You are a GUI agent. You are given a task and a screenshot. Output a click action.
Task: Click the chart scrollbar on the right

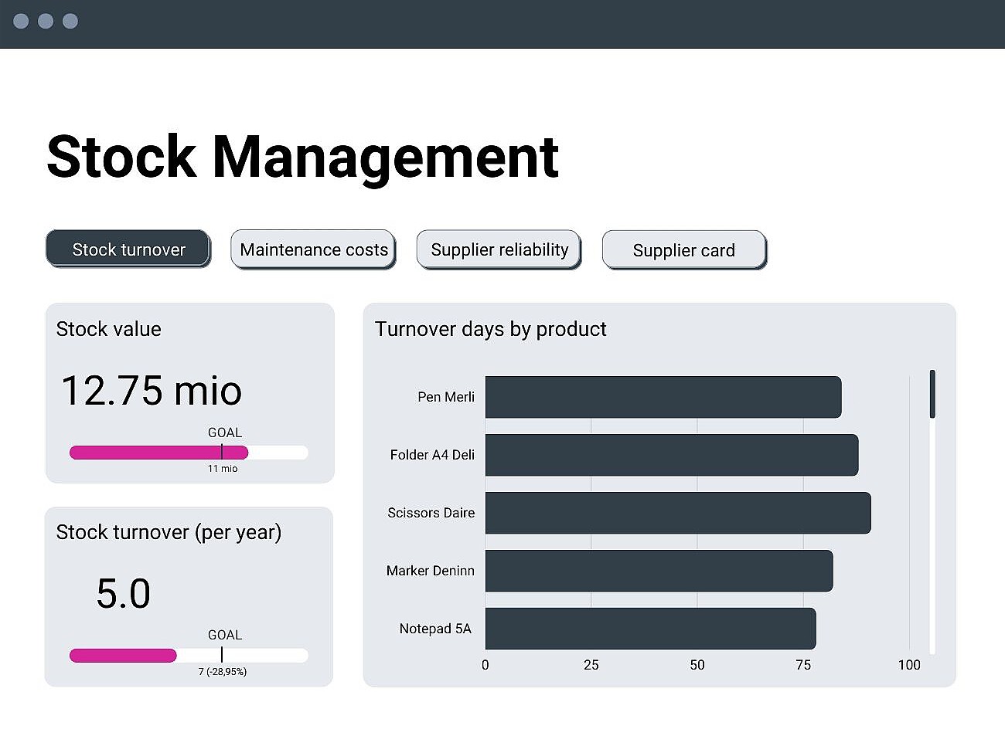pyautogui.click(x=933, y=394)
